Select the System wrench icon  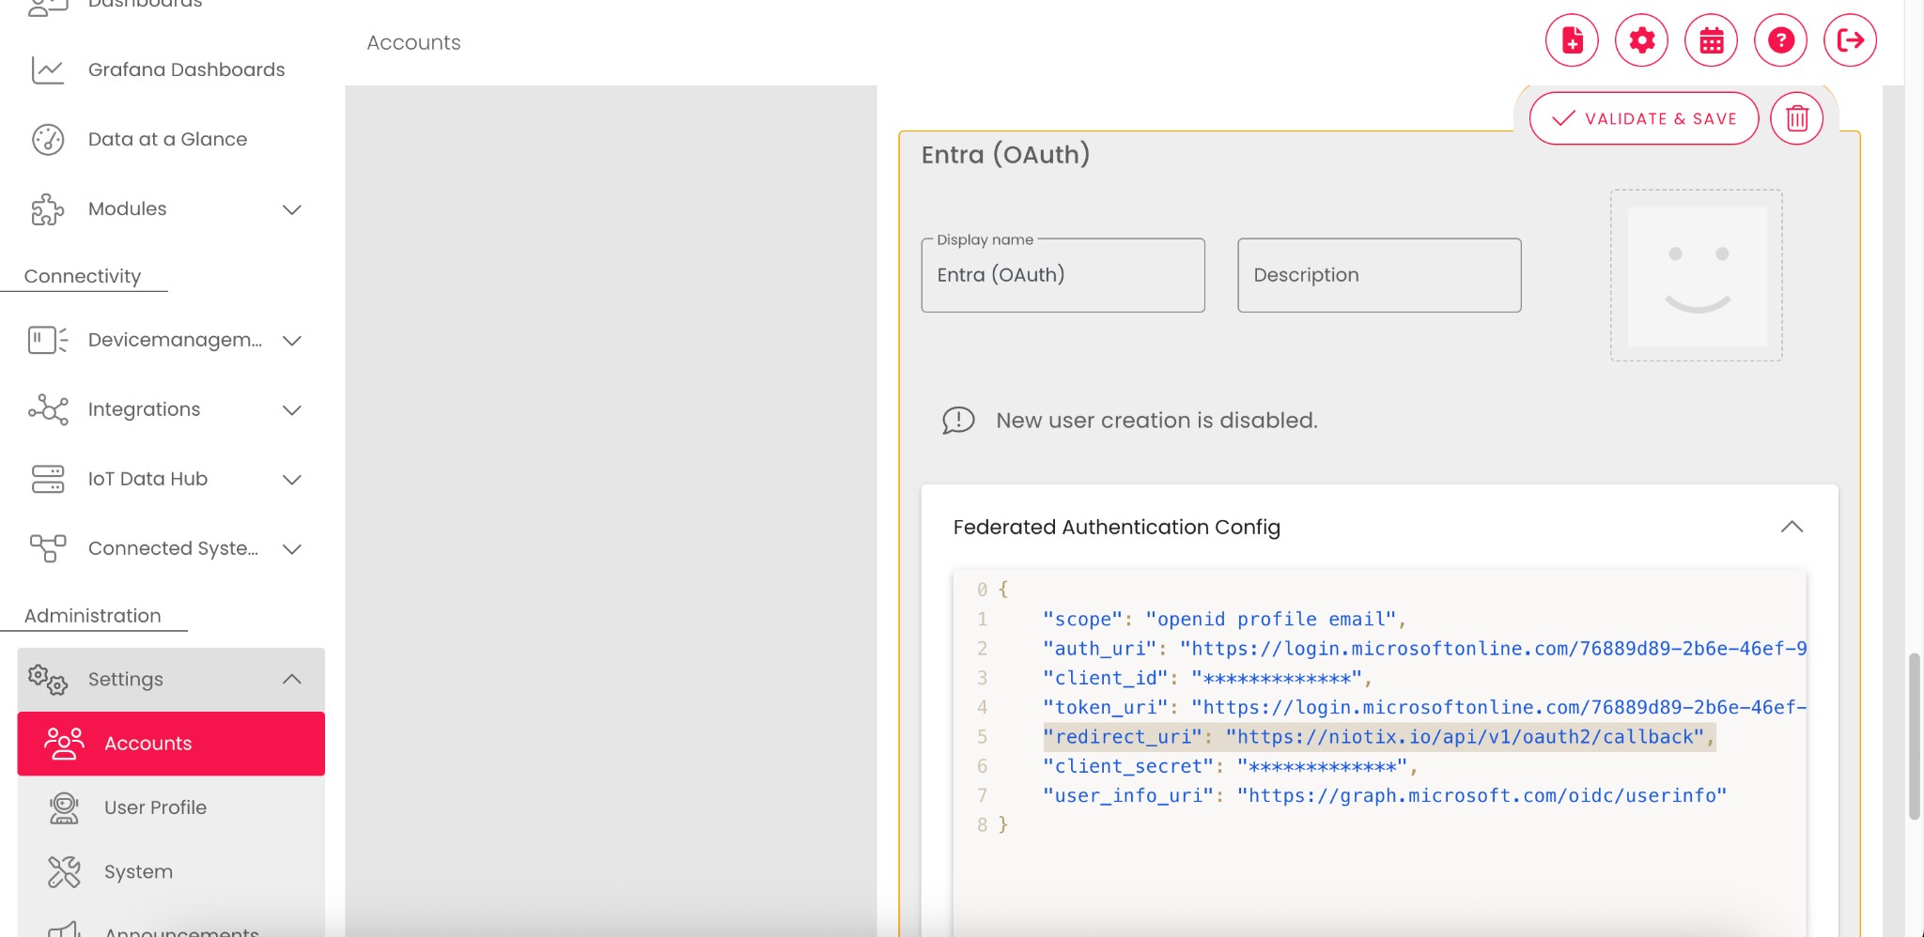(63, 871)
